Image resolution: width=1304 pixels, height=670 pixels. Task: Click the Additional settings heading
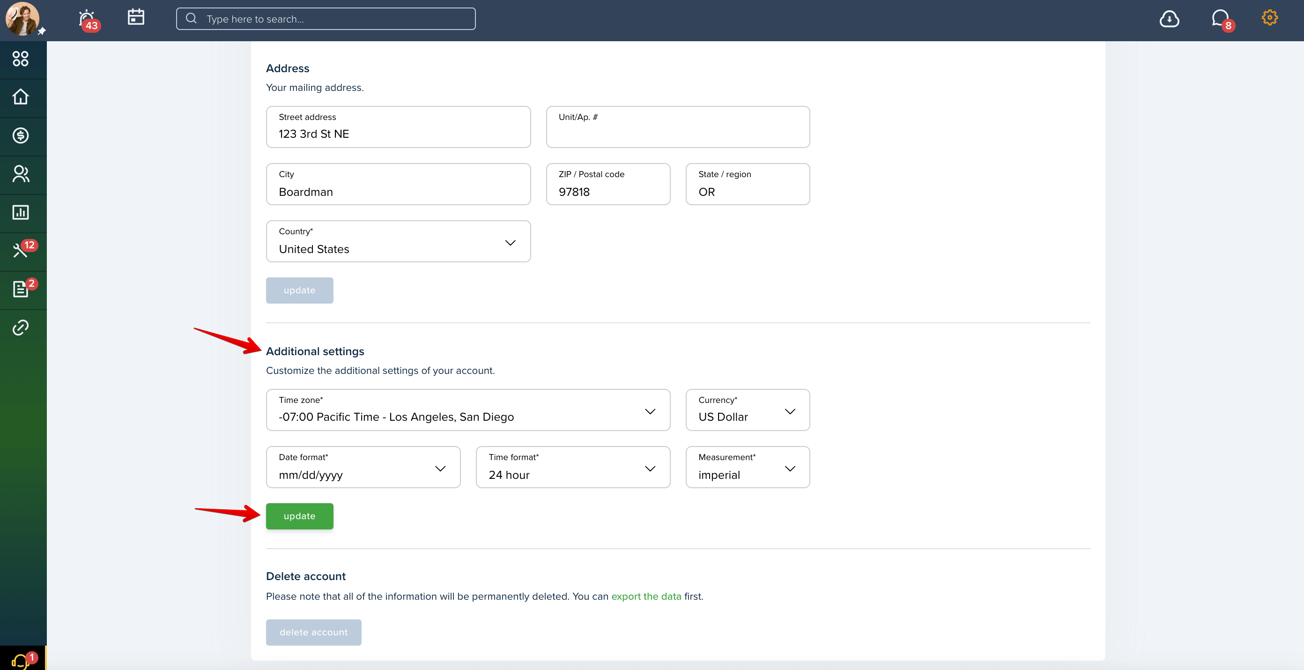click(315, 351)
